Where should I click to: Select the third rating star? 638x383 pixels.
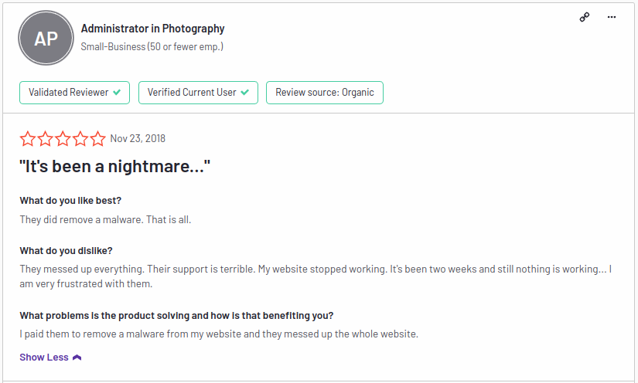(63, 138)
